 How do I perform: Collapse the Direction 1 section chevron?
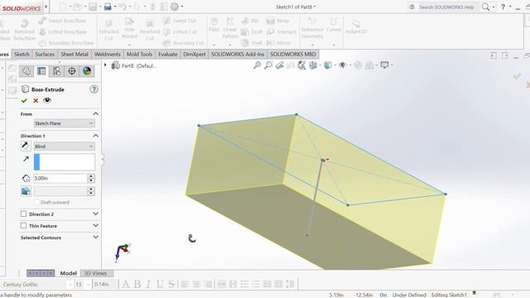(96, 136)
